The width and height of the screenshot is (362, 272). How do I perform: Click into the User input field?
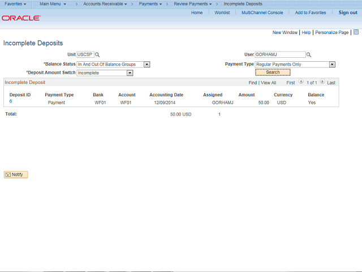[x=280, y=54]
